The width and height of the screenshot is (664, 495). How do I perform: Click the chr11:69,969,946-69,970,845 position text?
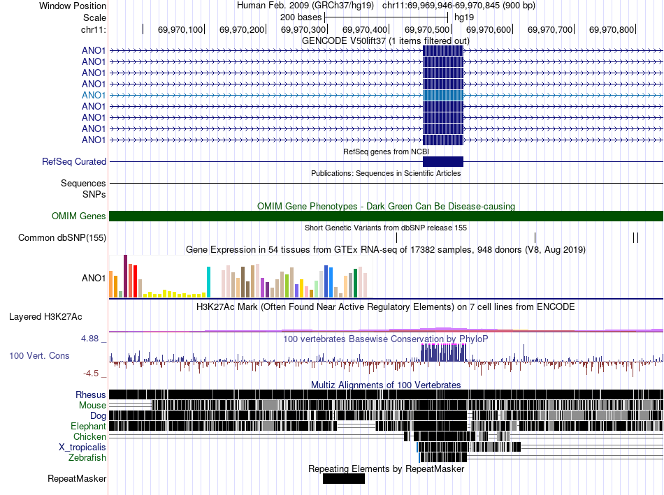(459, 6)
